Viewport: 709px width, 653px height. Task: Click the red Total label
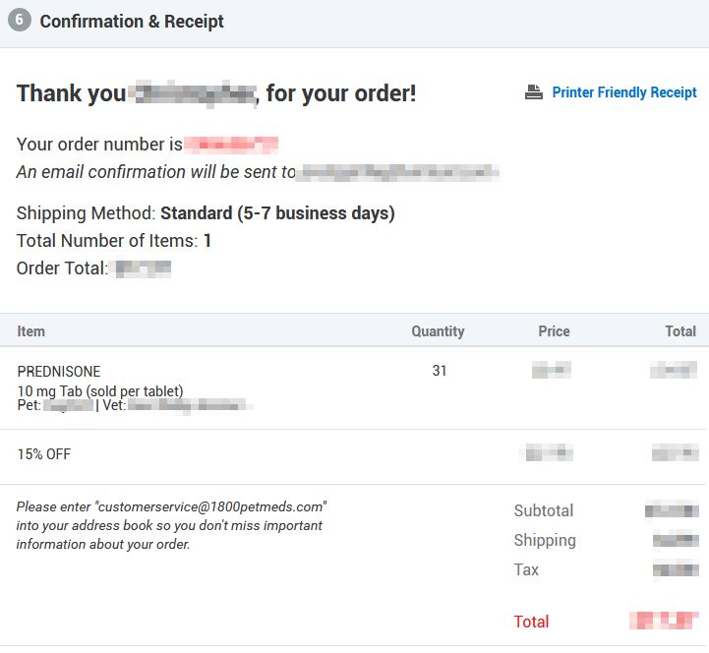(x=531, y=622)
